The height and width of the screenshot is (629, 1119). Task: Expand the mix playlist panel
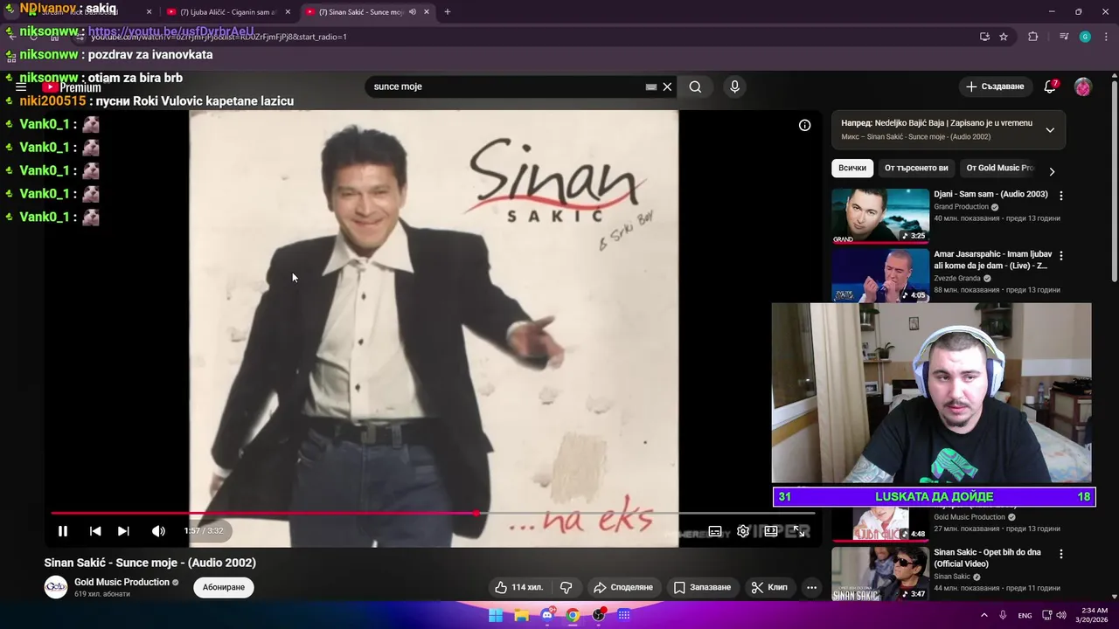1050,129
